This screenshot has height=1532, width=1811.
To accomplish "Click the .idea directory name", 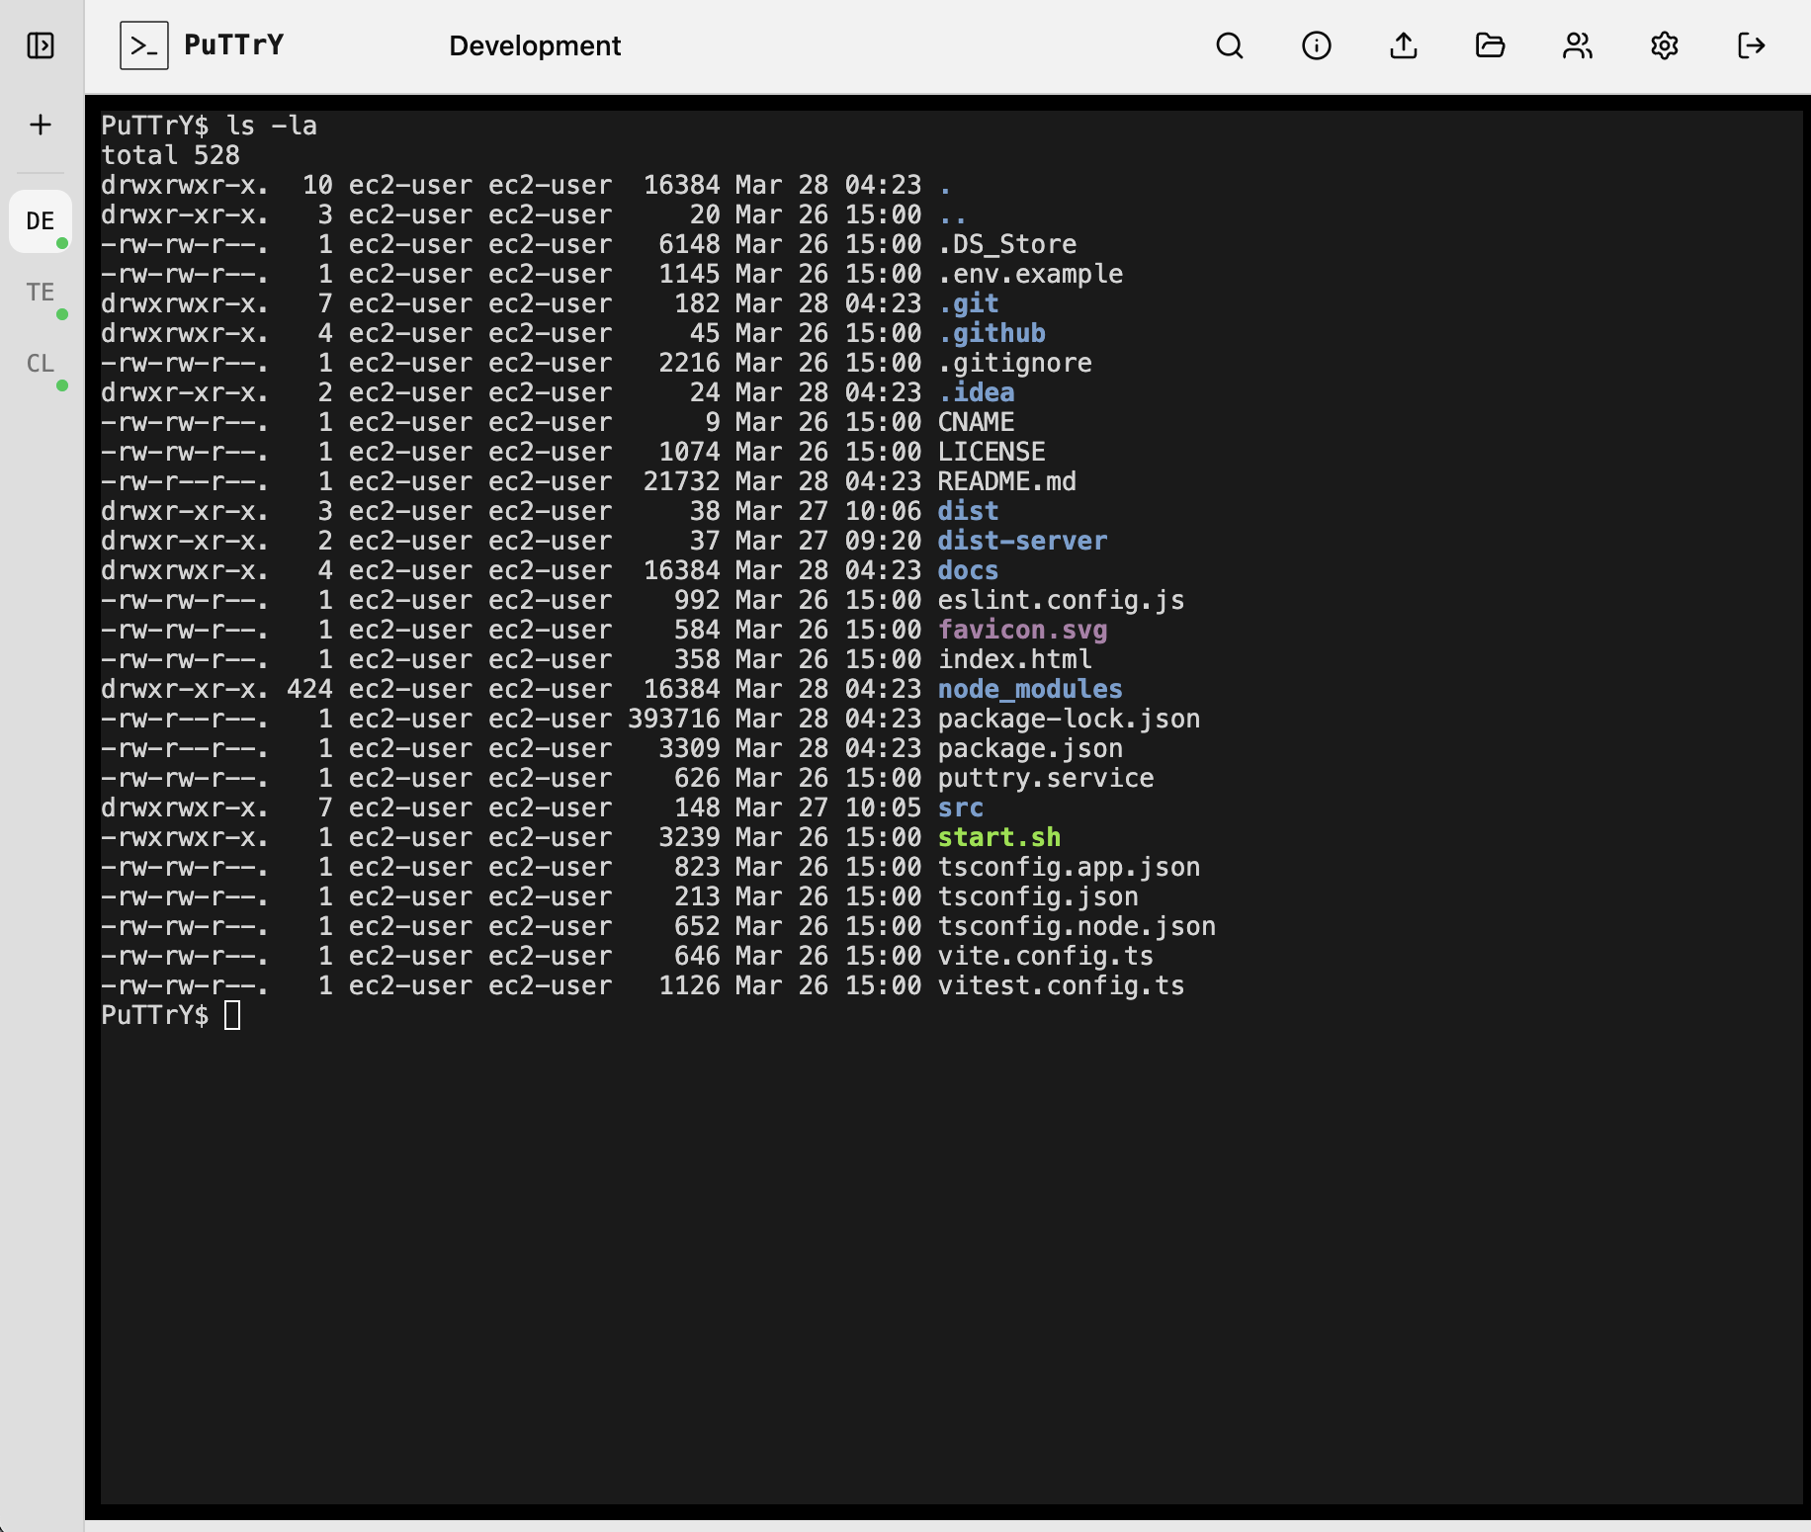I will 977,392.
